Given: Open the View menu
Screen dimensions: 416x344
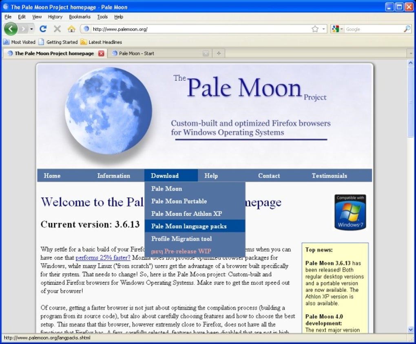Looking at the screenshot, I should point(37,17).
